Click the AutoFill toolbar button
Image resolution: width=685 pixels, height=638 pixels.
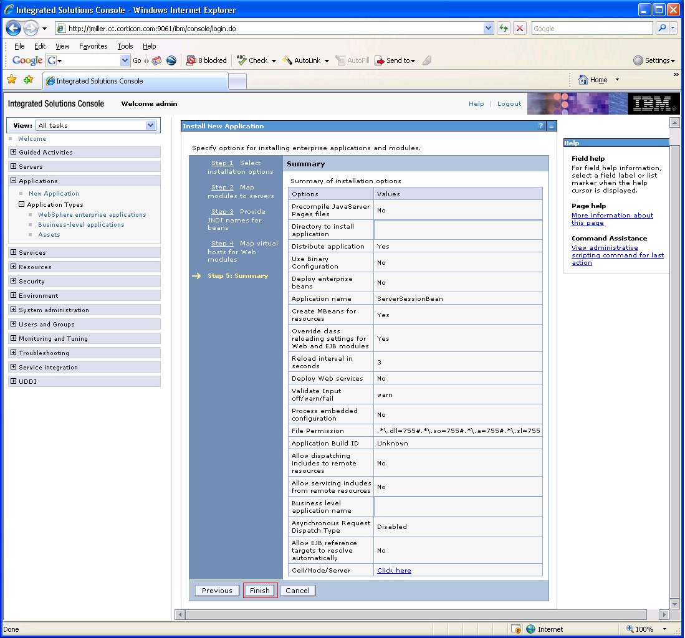[353, 60]
